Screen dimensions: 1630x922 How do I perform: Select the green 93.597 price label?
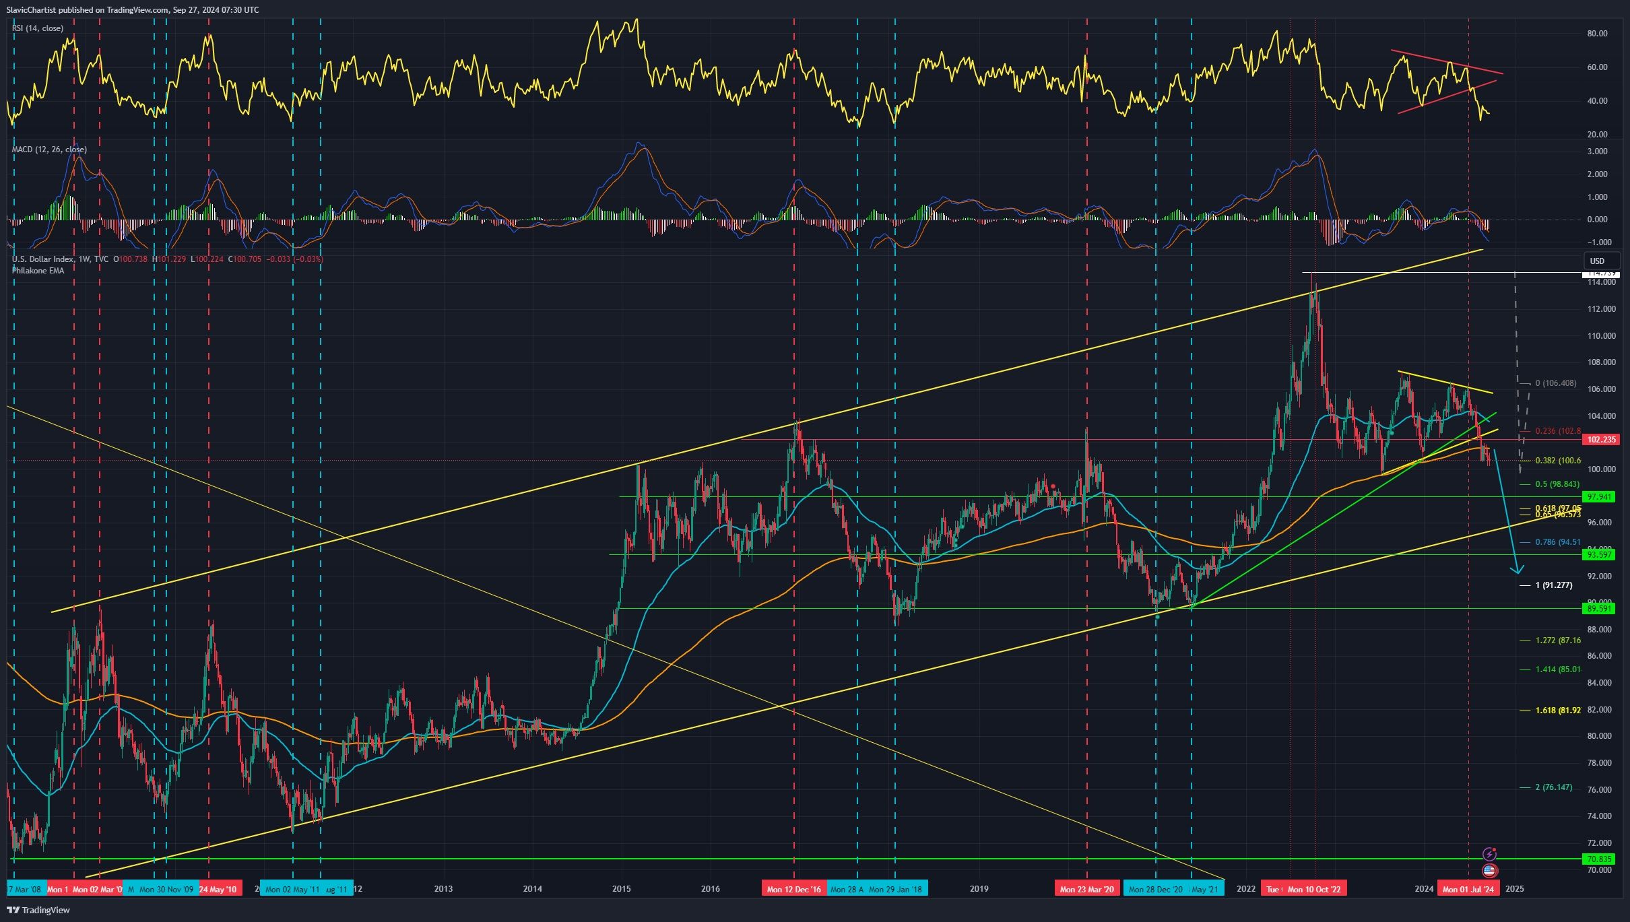point(1600,555)
